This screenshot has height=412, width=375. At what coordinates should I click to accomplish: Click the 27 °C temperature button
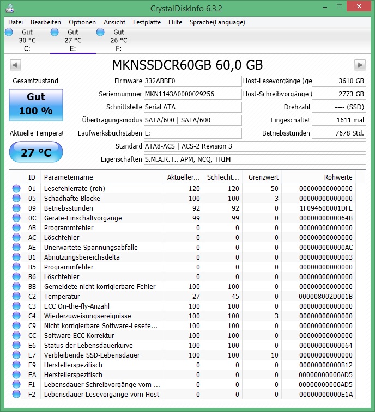pos(36,152)
